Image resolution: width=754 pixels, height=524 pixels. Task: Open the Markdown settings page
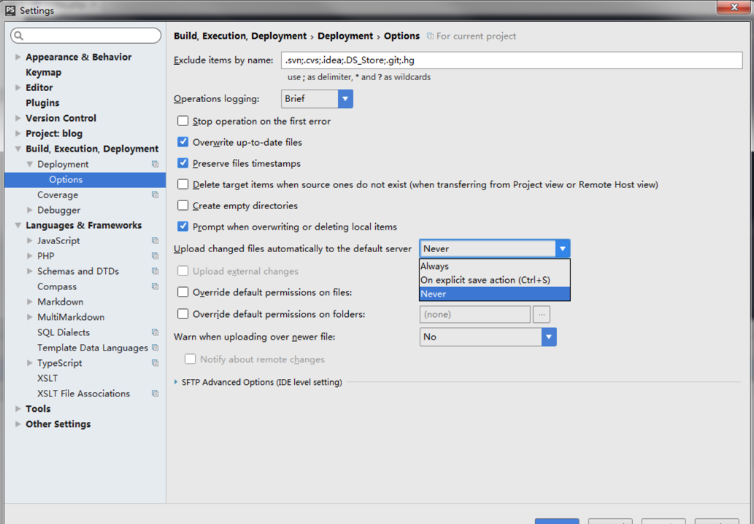point(60,302)
